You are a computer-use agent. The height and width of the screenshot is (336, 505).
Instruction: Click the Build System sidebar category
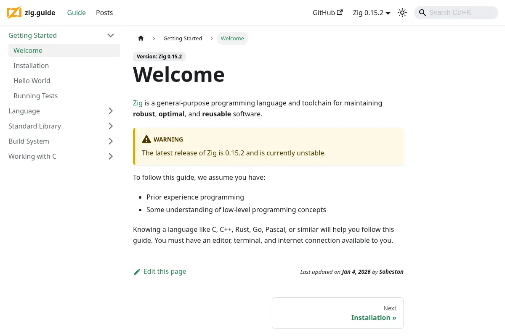tap(29, 141)
